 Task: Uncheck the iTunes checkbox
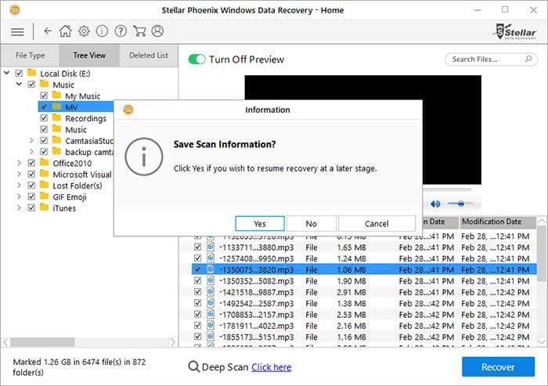click(x=31, y=207)
